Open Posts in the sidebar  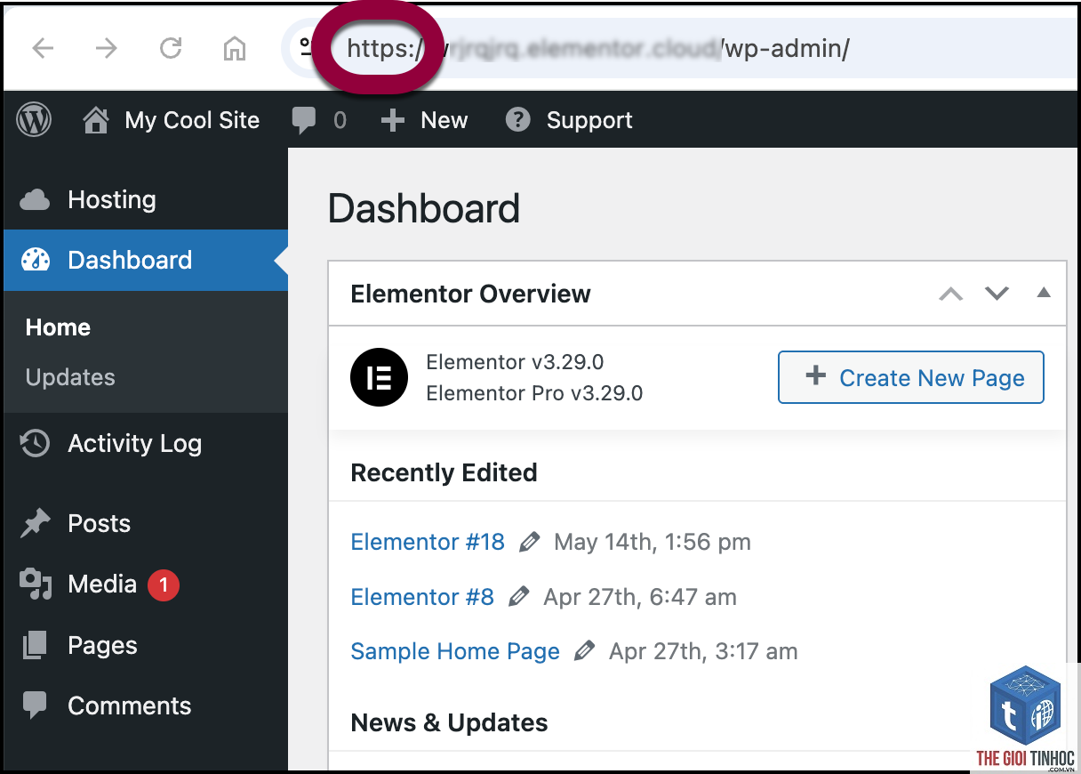point(144,523)
